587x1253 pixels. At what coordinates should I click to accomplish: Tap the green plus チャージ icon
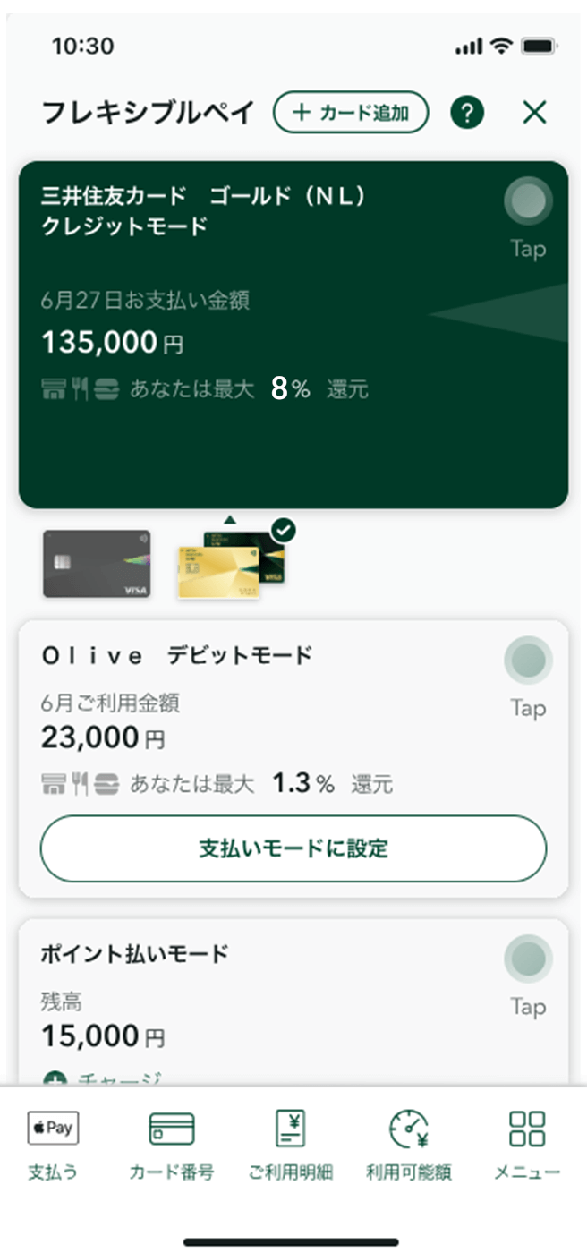tap(53, 1079)
